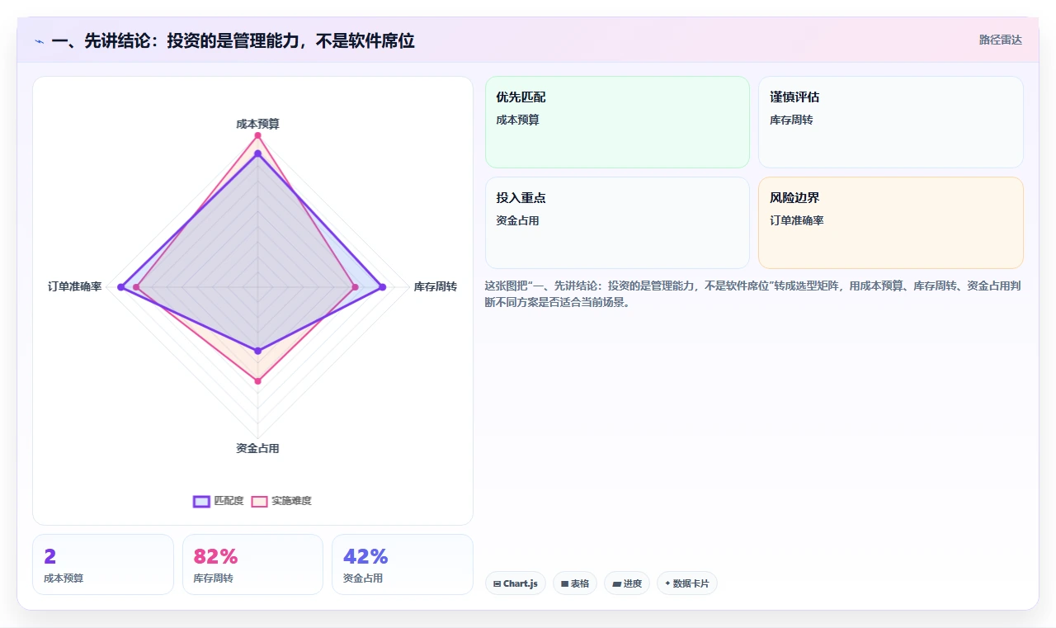
Task: Click the 资金占用 axis label on radar chart
Action: point(257,448)
